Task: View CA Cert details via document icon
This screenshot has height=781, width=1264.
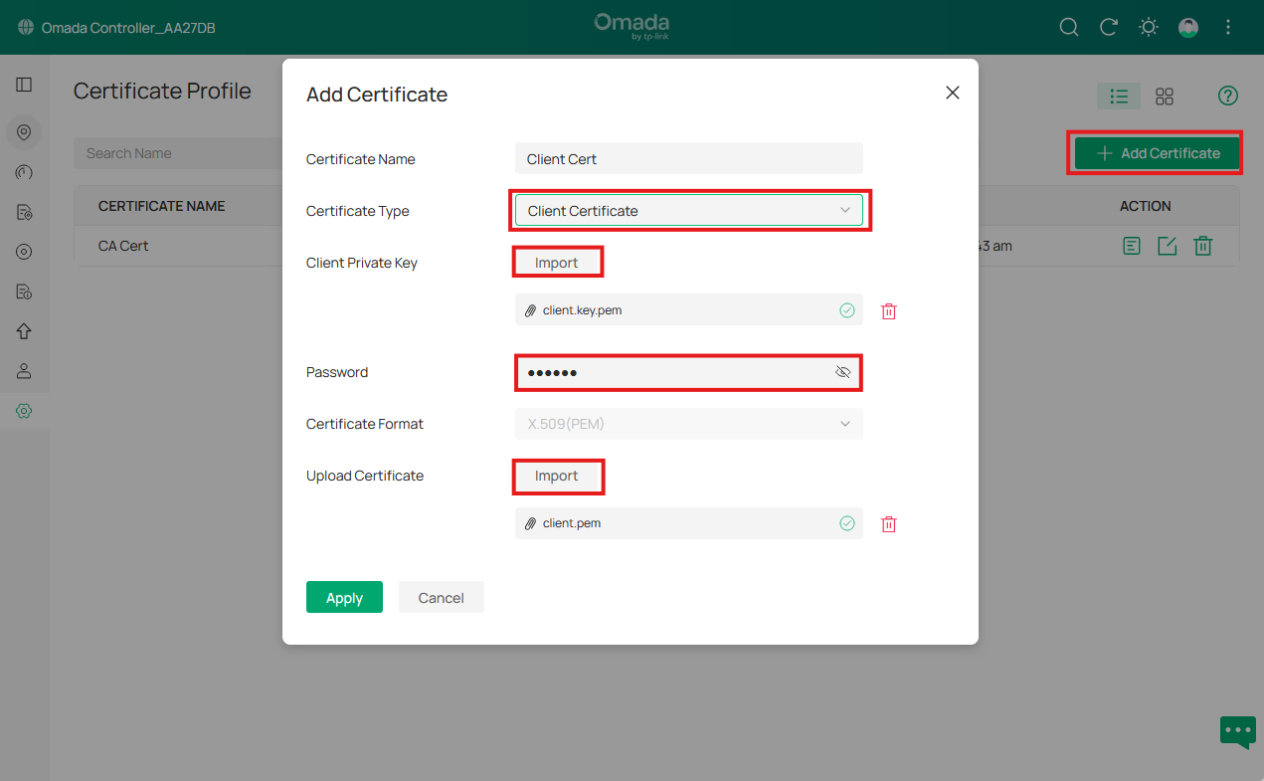Action: (x=1131, y=245)
